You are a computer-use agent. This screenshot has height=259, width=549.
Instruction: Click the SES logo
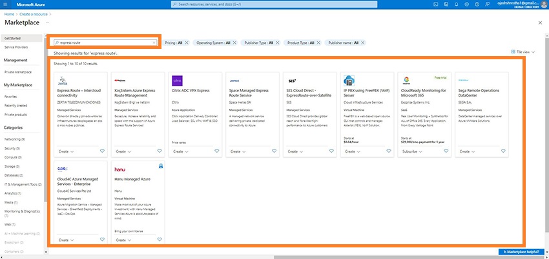292,81
